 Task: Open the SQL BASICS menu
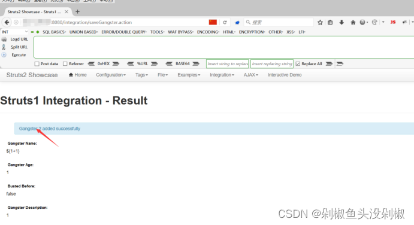point(54,32)
